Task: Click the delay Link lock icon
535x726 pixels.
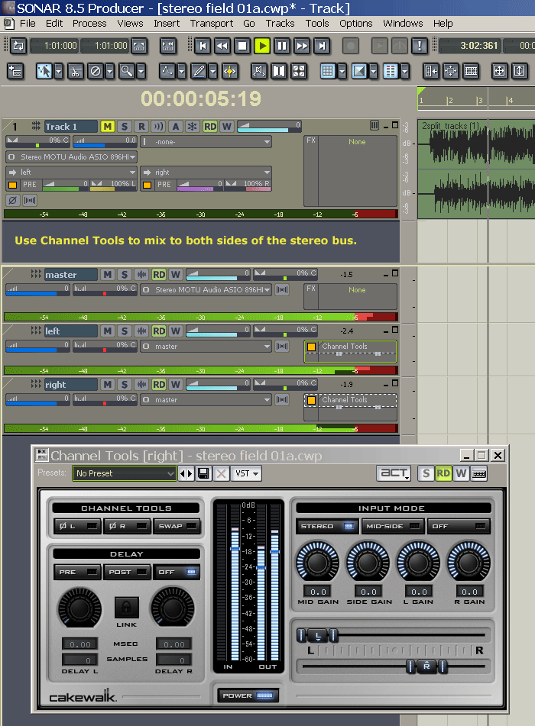Action: 126,608
